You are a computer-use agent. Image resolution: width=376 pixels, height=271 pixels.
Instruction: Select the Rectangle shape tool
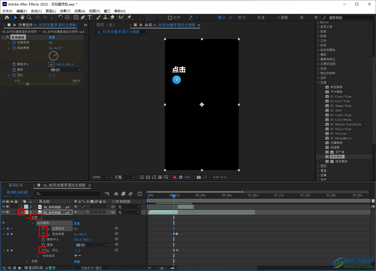pyautogui.click(x=76, y=17)
